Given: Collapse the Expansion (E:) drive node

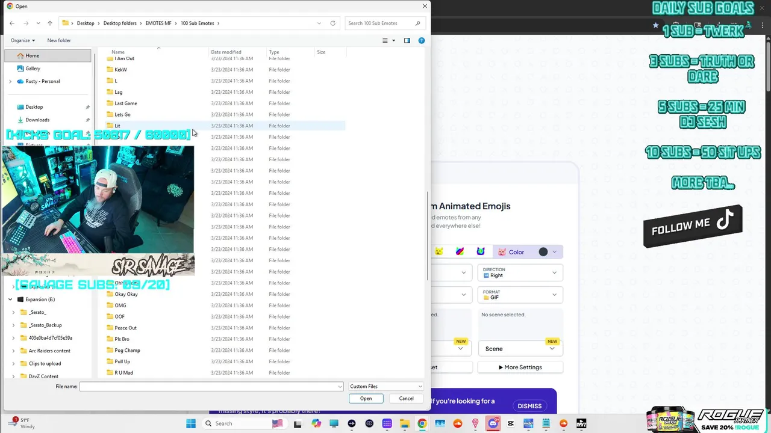Looking at the screenshot, I should [x=10, y=299].
